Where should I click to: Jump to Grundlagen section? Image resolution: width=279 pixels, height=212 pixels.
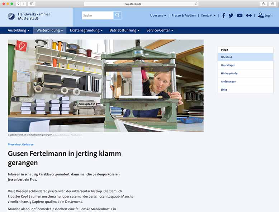tap(228, 65)
